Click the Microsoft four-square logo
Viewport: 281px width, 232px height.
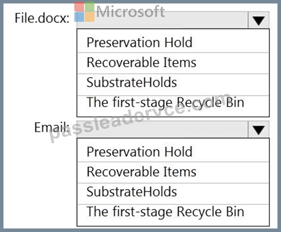click(x=85, y=12)
